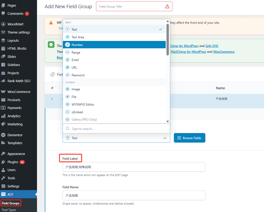Open Post Types submenu item

[9, 210]
